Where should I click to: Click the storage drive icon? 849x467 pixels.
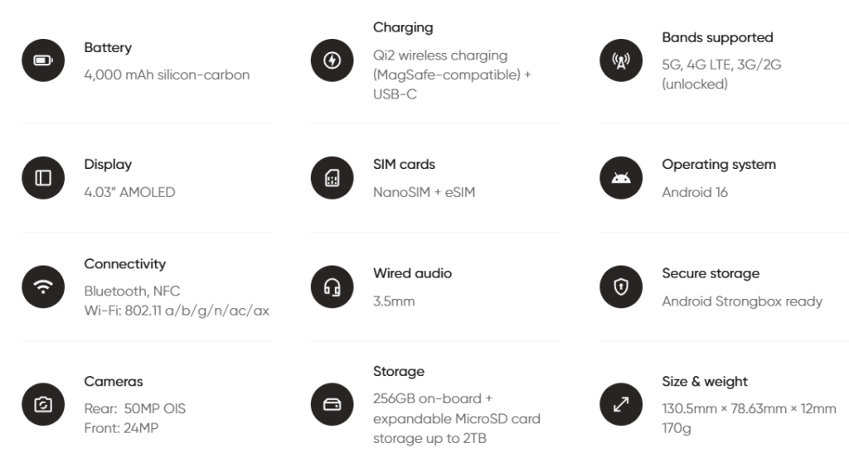(332, 404)
